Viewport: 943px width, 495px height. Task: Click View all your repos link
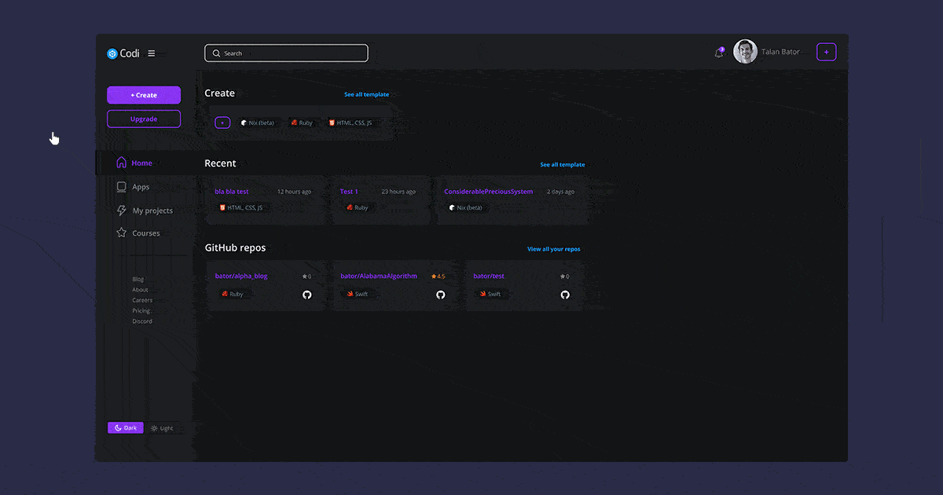click(553, 249)
